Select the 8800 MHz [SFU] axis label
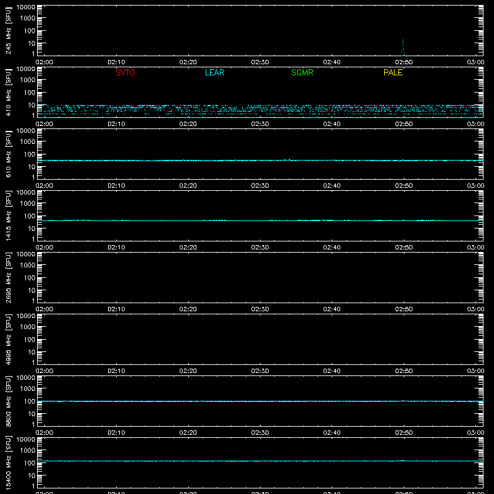 coord(8,401)
